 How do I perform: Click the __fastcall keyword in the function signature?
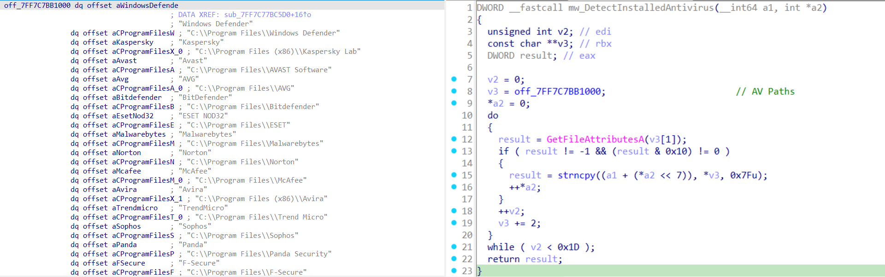coord(536,8)
